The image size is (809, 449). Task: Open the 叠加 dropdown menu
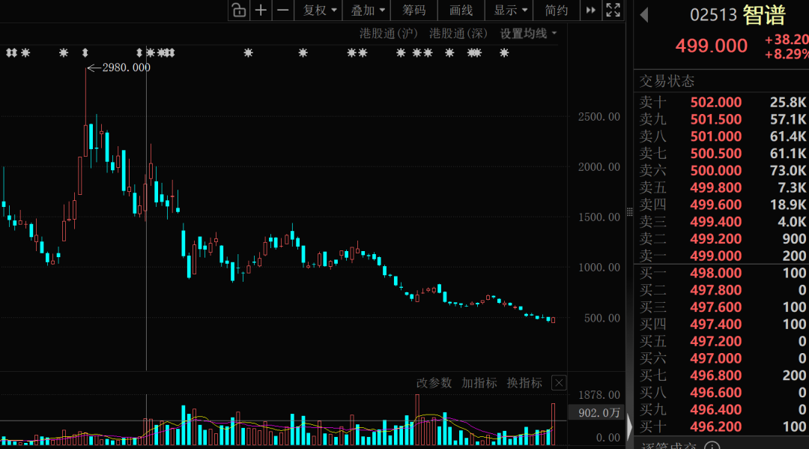(x=367, y=10)
